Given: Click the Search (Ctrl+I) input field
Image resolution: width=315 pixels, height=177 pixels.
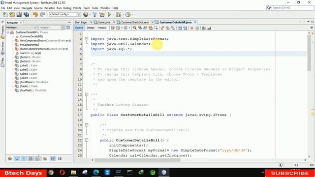Looking at the screenshot, I should 292,8.
